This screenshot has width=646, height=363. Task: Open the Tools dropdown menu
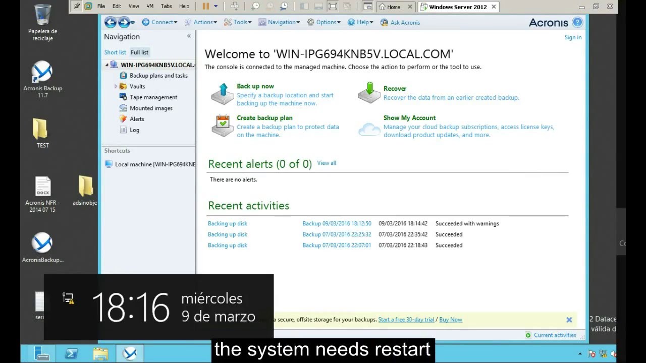pyautogui.click(x=238, y=22)
